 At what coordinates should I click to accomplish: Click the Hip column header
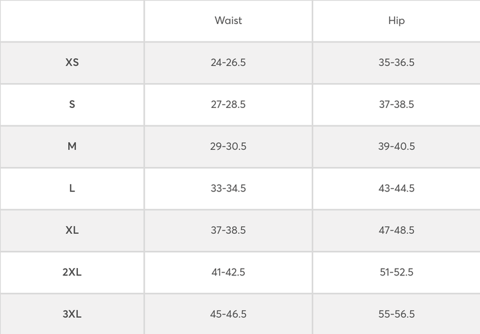point(396,21)
